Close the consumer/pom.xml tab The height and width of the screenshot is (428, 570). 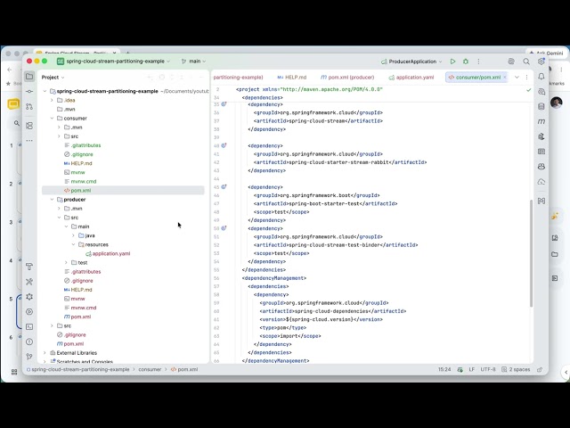click(505, 78)
